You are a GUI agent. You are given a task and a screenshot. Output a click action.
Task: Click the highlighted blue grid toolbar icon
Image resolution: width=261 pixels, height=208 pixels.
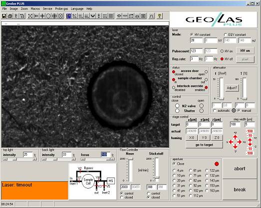click(x=68, y=16)
